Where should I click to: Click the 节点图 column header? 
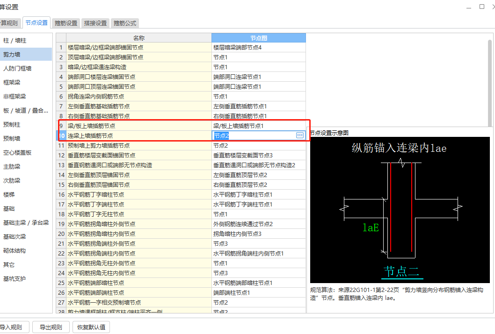click(259, 38)
